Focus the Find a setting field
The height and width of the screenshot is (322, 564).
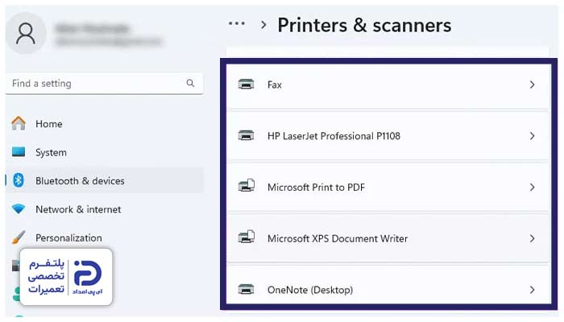[104, 84]
